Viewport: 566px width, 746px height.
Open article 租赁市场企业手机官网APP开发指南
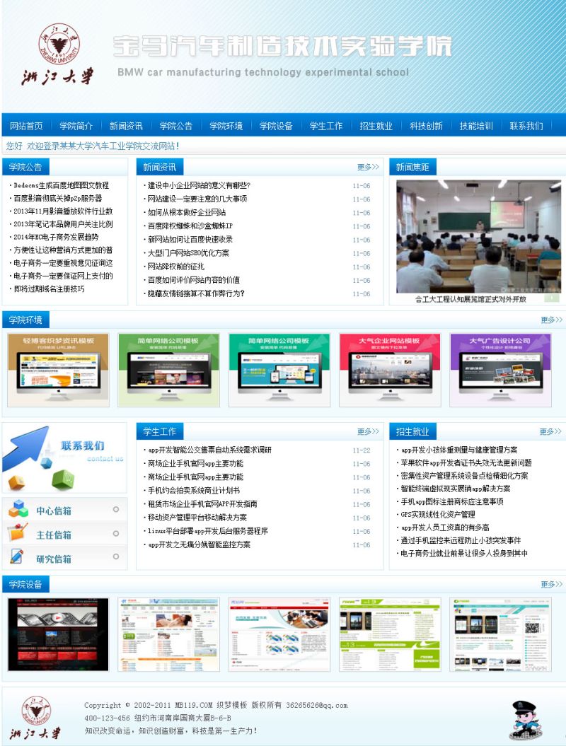click(x=202, y=504)
